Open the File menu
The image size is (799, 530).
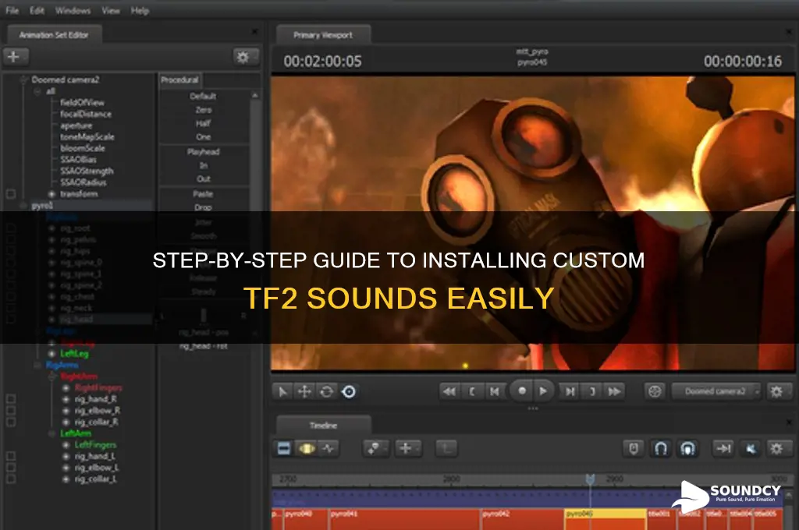point(12,10)
